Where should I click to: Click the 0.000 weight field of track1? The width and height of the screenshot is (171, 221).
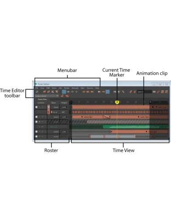[64, 107]
